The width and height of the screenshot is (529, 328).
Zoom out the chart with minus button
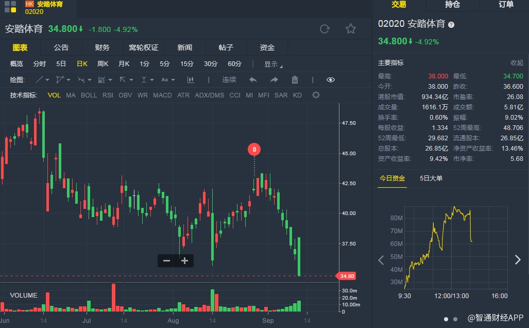pyautogui.click(x=167, y=261)
